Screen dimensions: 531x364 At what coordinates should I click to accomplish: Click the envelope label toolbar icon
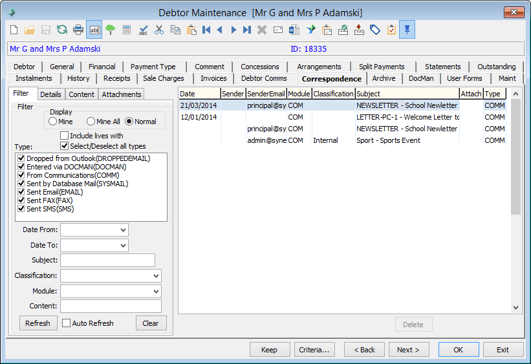(278, 30)
